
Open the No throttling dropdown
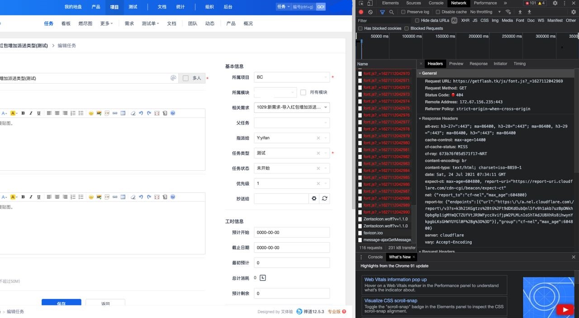(x=485, y=12)
